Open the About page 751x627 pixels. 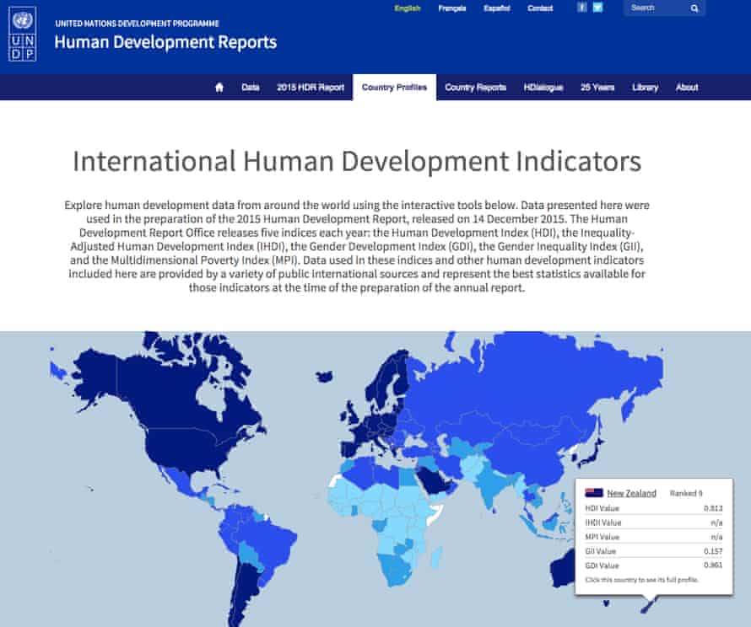(x=687, y=87)
